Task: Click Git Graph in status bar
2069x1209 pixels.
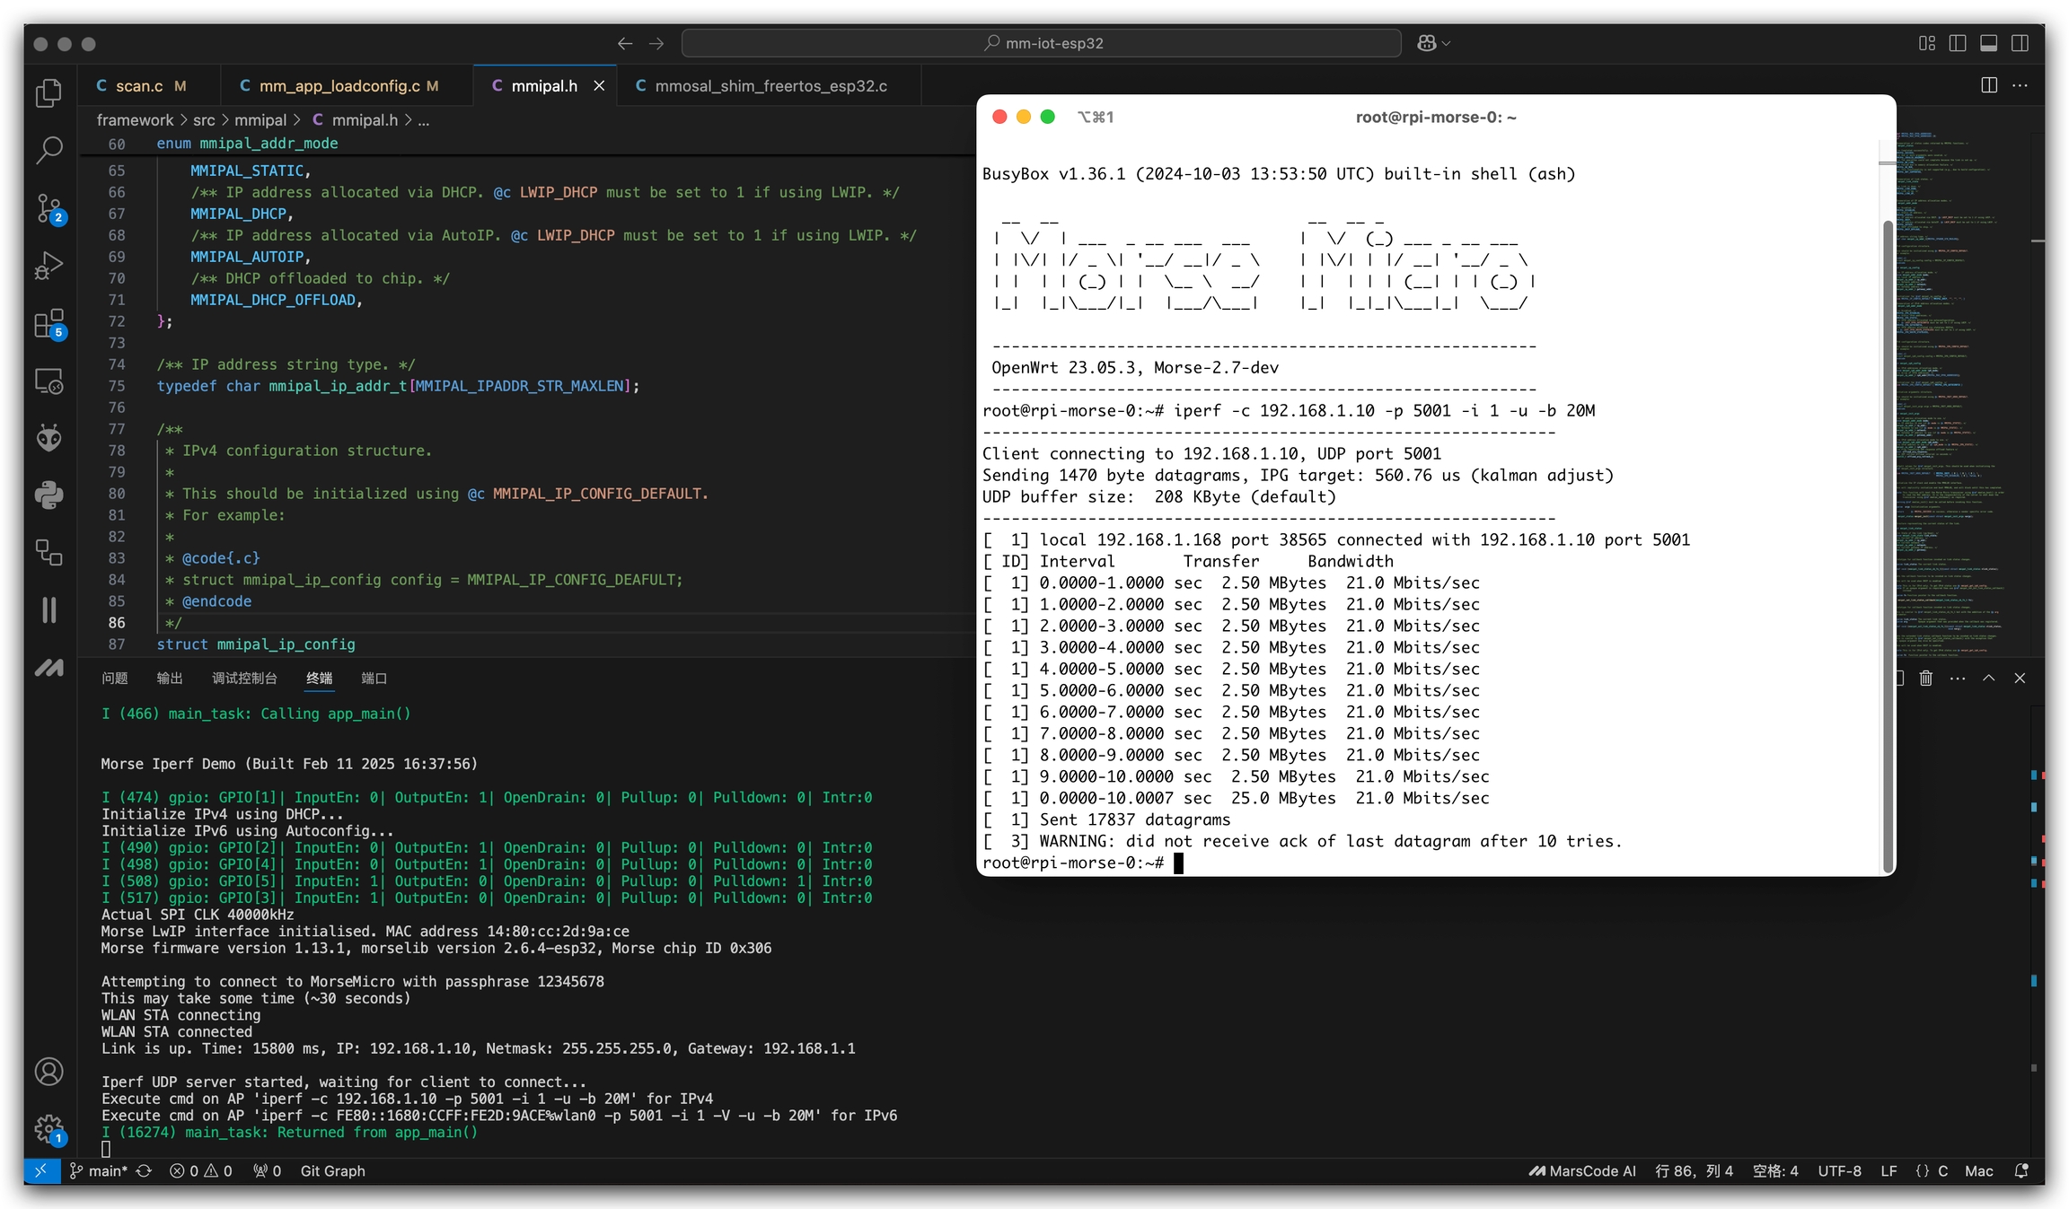Action: (x=332, y=1170)
